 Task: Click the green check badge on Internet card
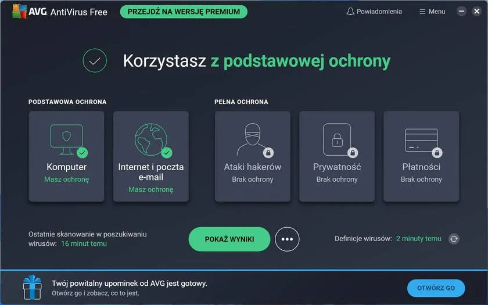[167, 152]
